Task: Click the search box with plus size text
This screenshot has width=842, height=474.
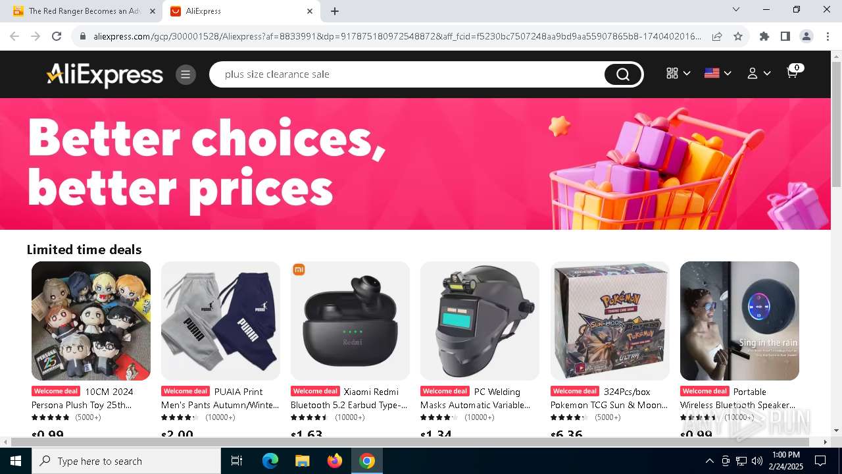Action: pos(408,74)
